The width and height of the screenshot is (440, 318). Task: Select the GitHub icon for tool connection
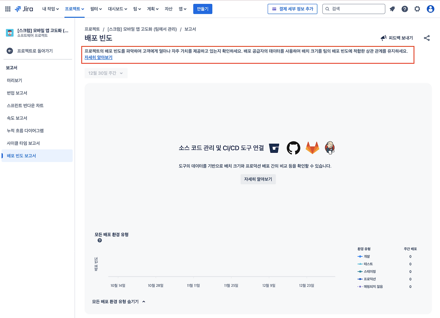(x=293, y=148)
